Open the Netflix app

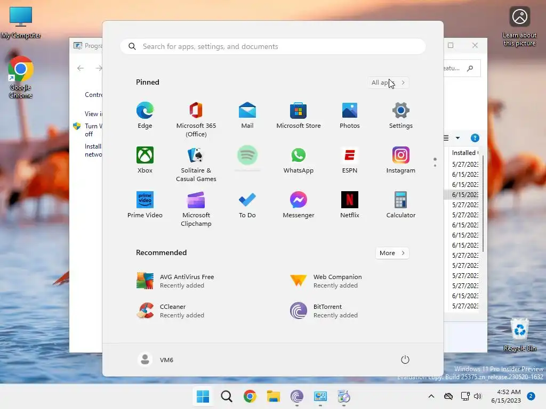(350, 205)
